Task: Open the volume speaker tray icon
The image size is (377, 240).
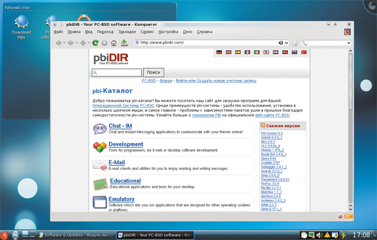Action: point(319,235)
